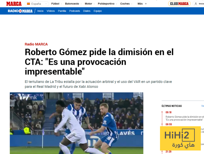Open the Club MARCA button

pos(179,4)
